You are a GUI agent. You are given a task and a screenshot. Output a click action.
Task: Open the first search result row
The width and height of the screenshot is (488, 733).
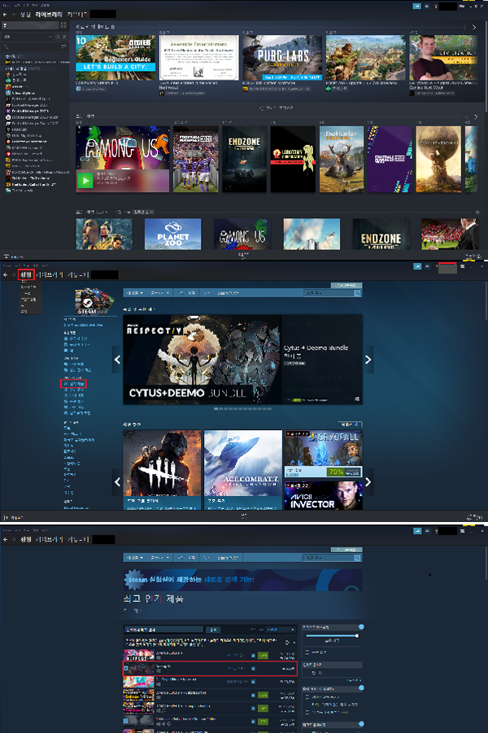coord(210,656)
